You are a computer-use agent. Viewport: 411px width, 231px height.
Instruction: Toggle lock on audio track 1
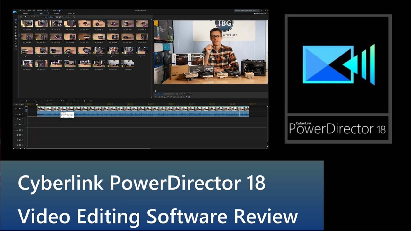coord(22,114)
